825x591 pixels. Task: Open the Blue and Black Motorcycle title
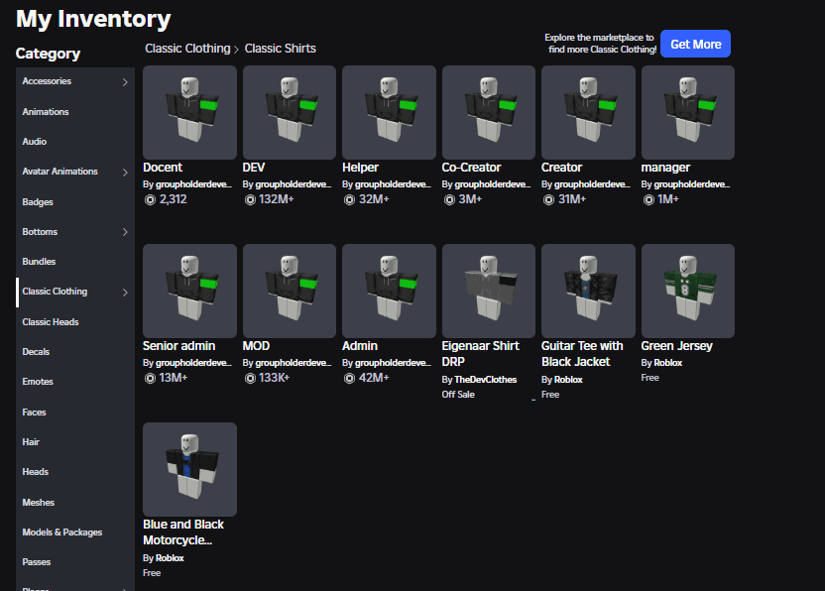click(x=183, y=532)
